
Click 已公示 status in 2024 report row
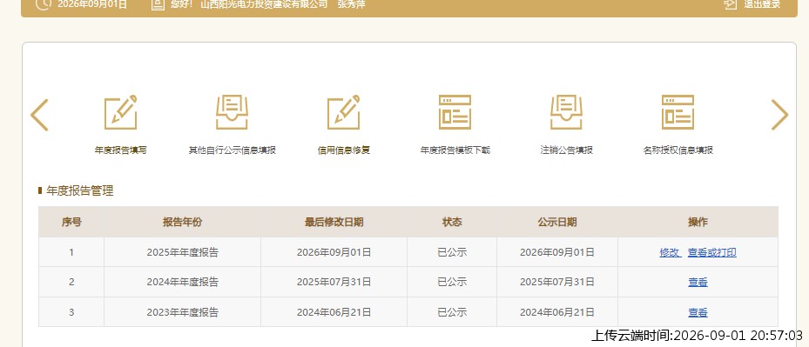tap(452, 282)
